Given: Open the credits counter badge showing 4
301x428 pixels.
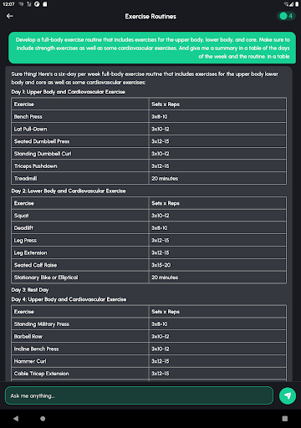Looking at the screenshot, I should click(286, 16).
